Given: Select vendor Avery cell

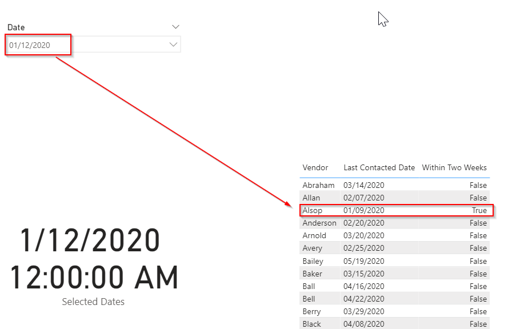Looking at the screenshot, I should (313, 248).
